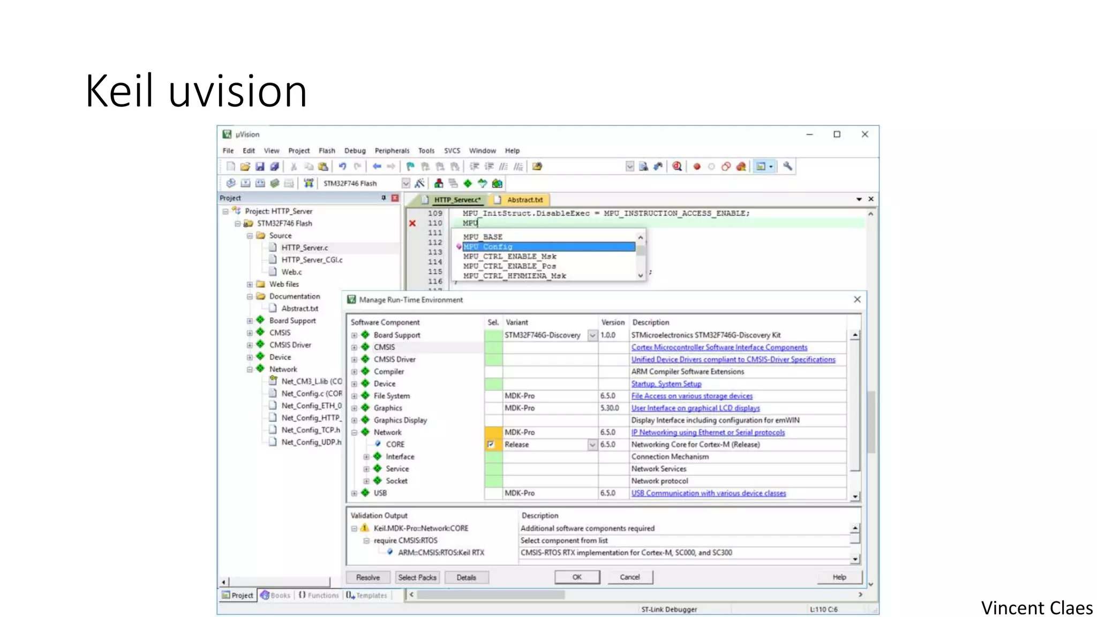The image size is (1097, 617).
Task: Open Options for Target magic wand icon
Action: (419, 183)
